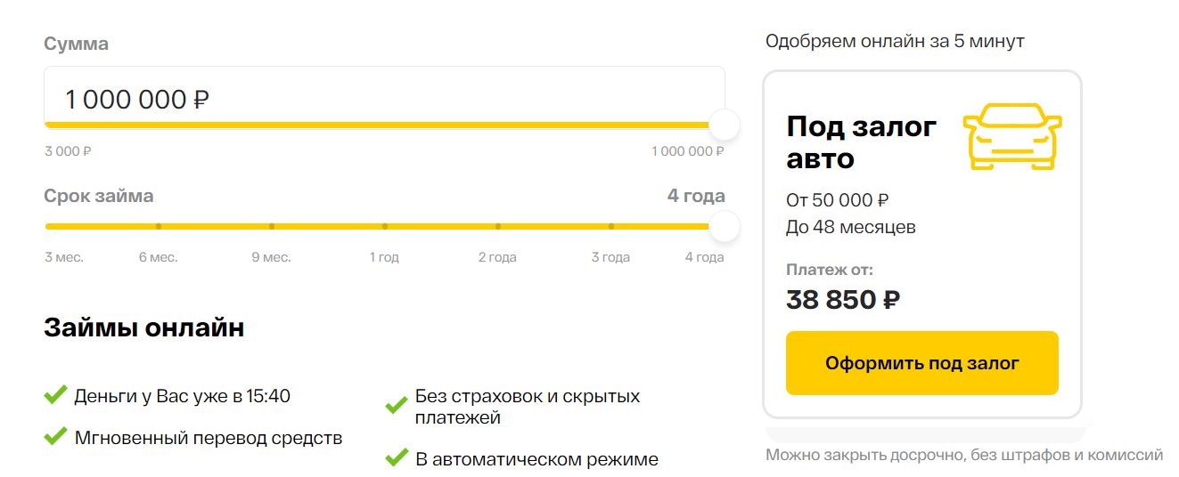
Task: Click the loan amount slider handle
Action: pos(725,125)
